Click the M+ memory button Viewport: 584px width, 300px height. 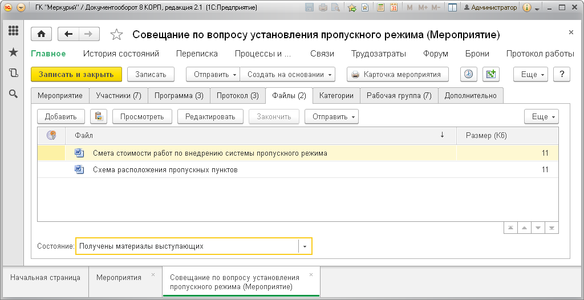[x=423, y=7]
